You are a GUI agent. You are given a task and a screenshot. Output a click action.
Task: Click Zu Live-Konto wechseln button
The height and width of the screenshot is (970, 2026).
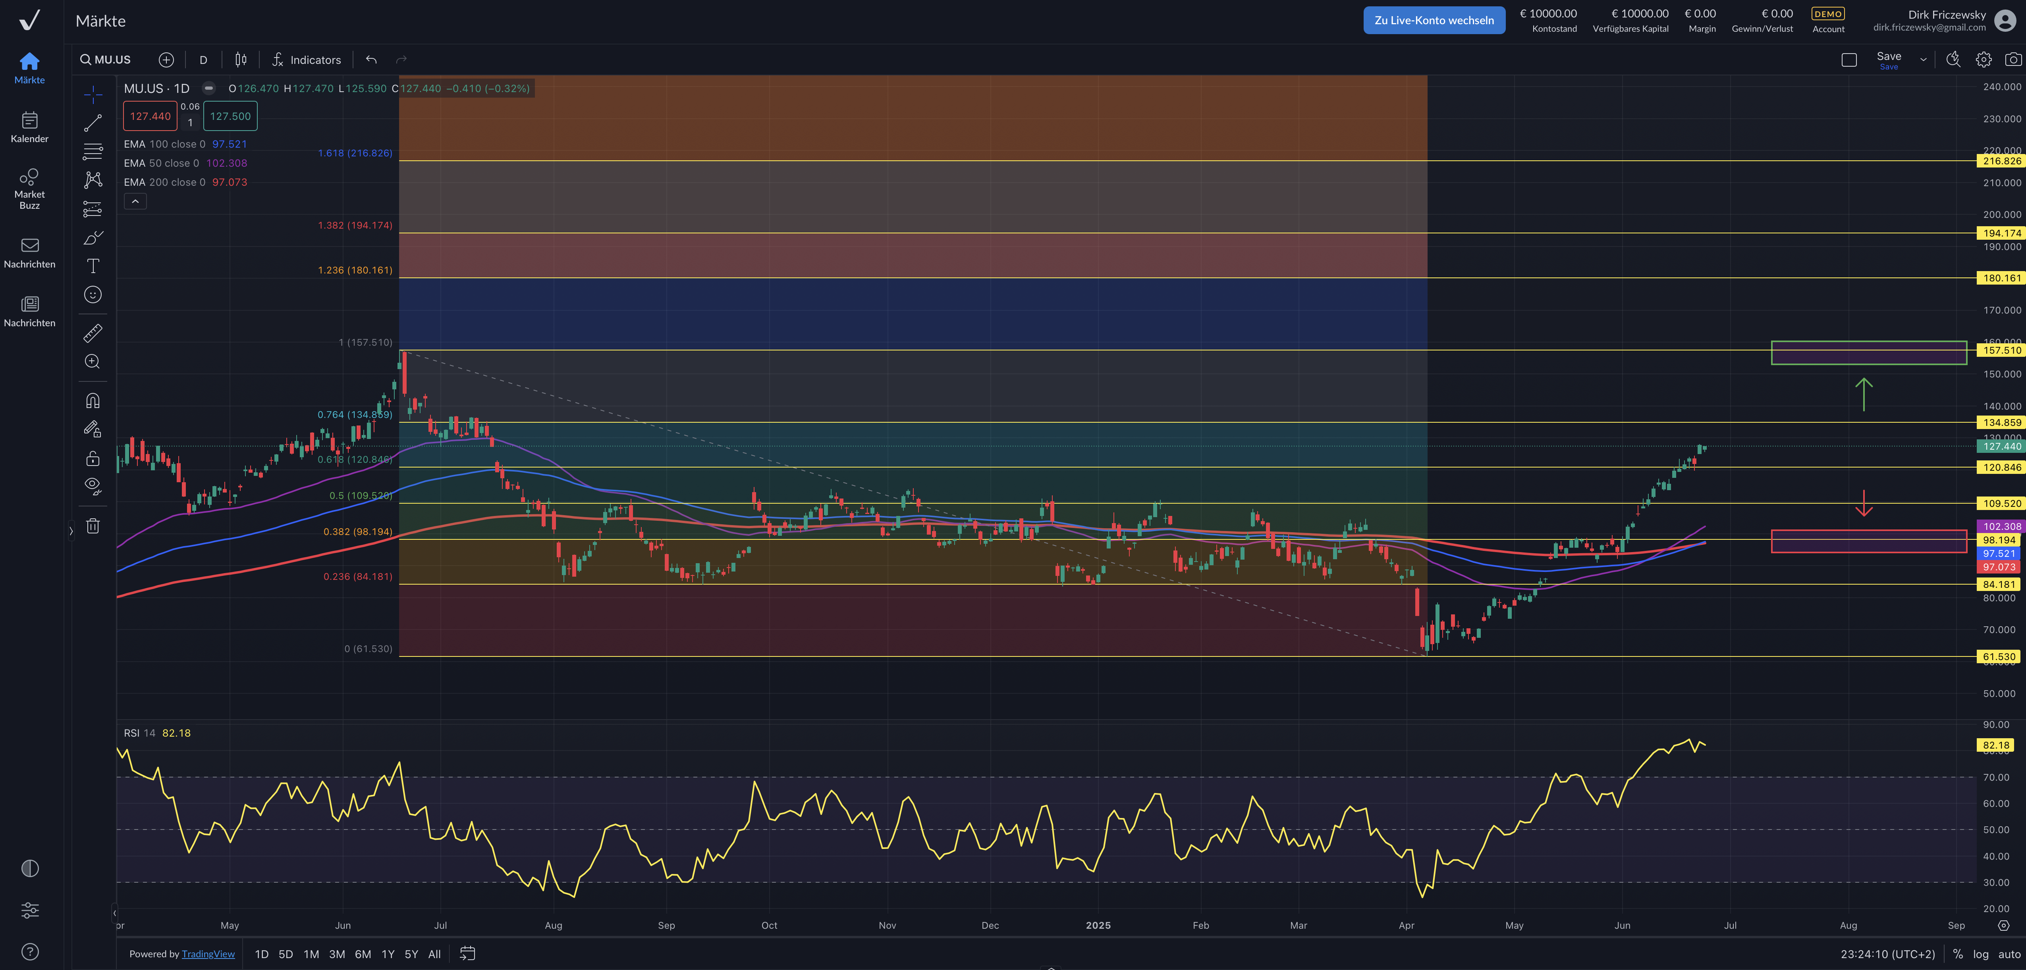point(1434,20)
